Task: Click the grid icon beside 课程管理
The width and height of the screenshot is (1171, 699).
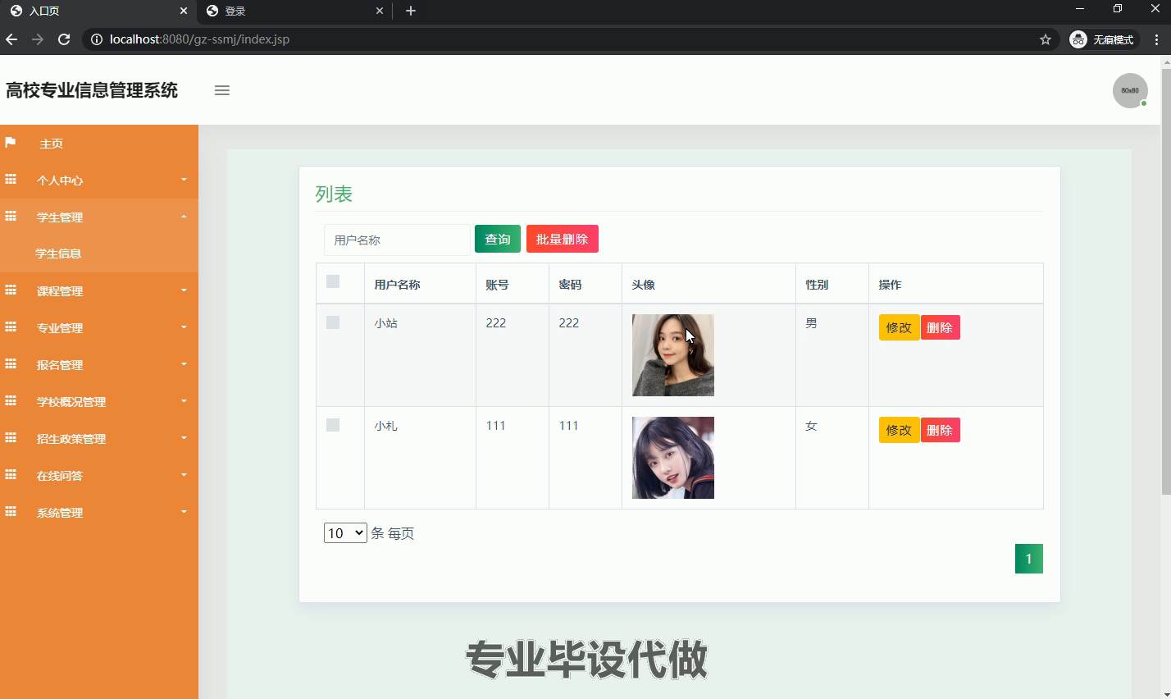Action: click(x=11, y=290)
